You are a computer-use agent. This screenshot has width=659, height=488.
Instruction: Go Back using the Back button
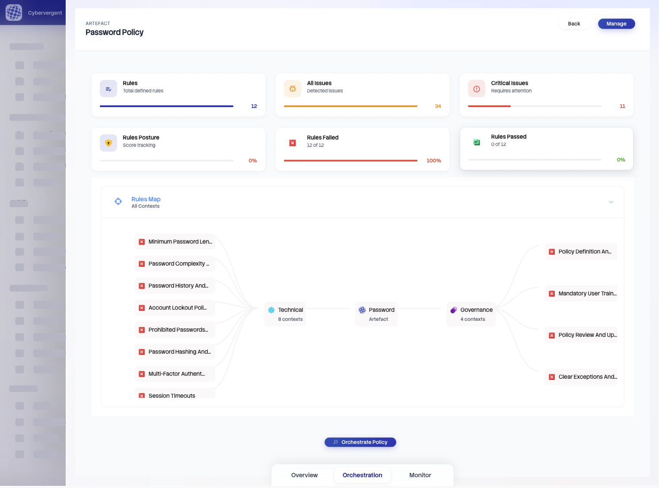click(573, 24)
